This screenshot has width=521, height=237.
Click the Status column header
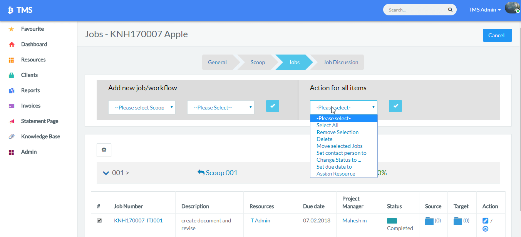[x=394, y=206]
